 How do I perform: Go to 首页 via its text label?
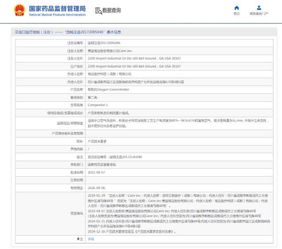click(x=236, y=14)
